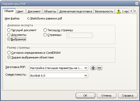The width and height of the screenshot is (140, 101).
Task: Click the plus icon to add PDF preset
Action: coord(93,68)
